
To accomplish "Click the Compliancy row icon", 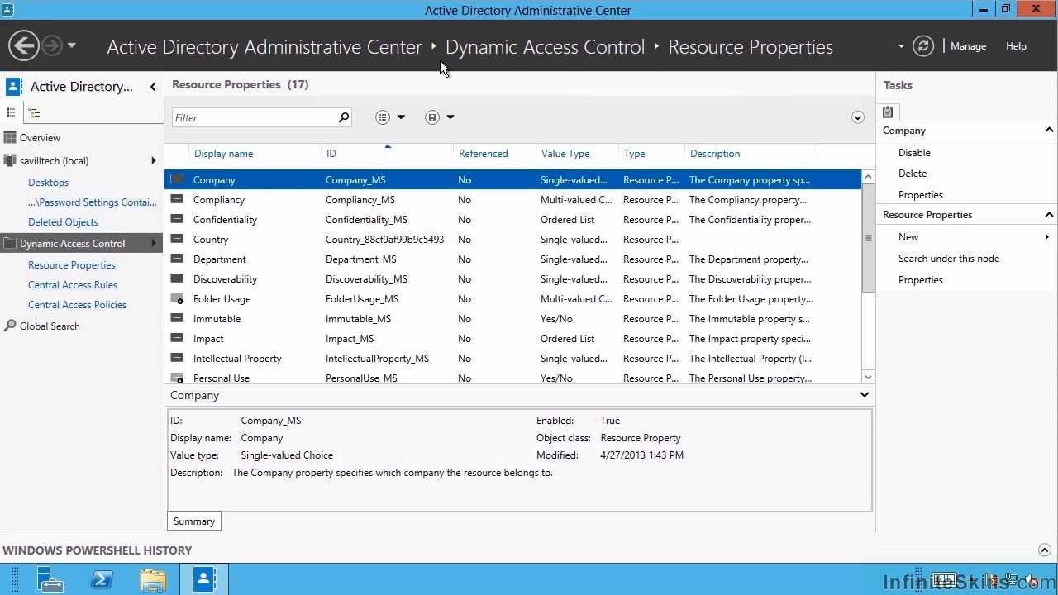I will click(177, 199).
